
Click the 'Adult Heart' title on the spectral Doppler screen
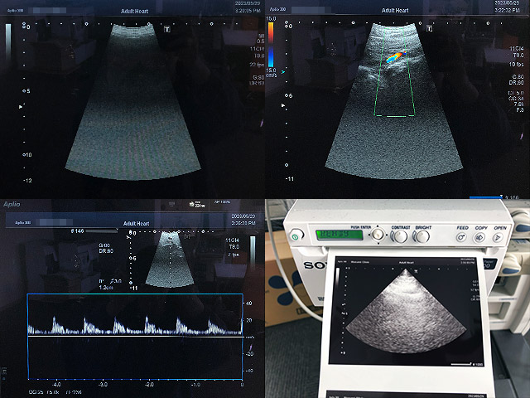tap(136, 223)
